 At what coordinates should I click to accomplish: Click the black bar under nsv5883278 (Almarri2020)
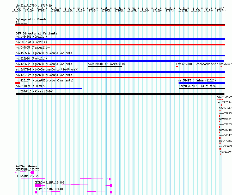click(x=202, y=88)
